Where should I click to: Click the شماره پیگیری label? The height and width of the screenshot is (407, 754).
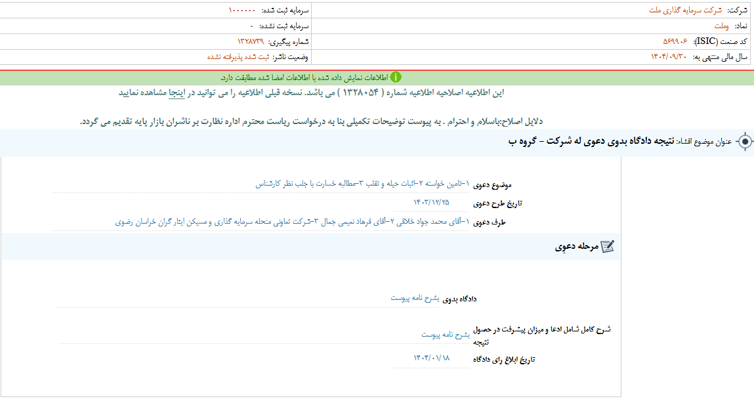coord(288,42)
